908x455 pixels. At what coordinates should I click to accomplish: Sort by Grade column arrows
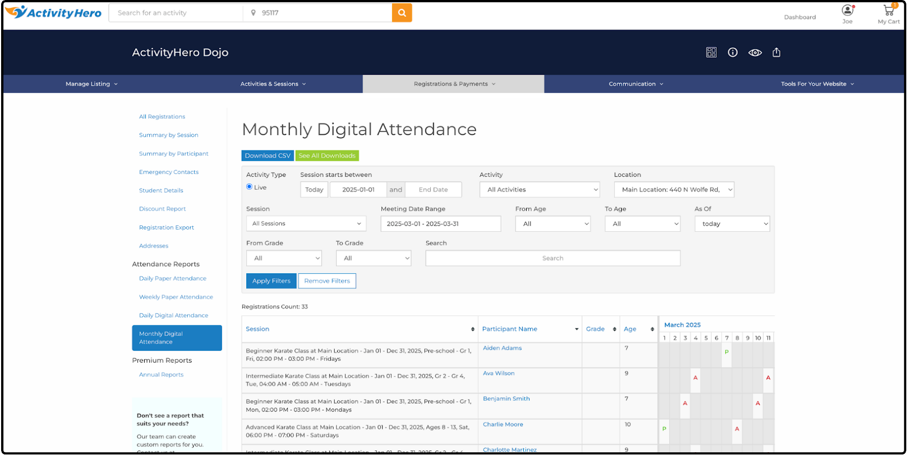615,329
